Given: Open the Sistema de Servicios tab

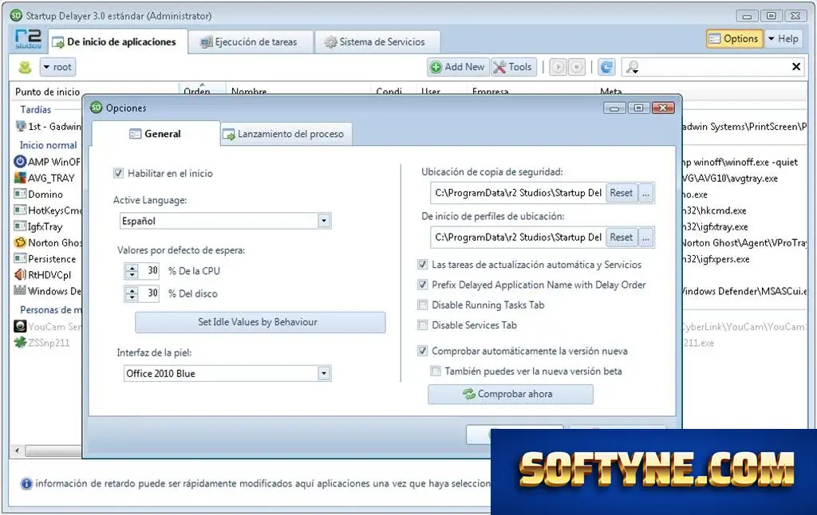Looking at the screenshot, I should [x=377, y=41].
